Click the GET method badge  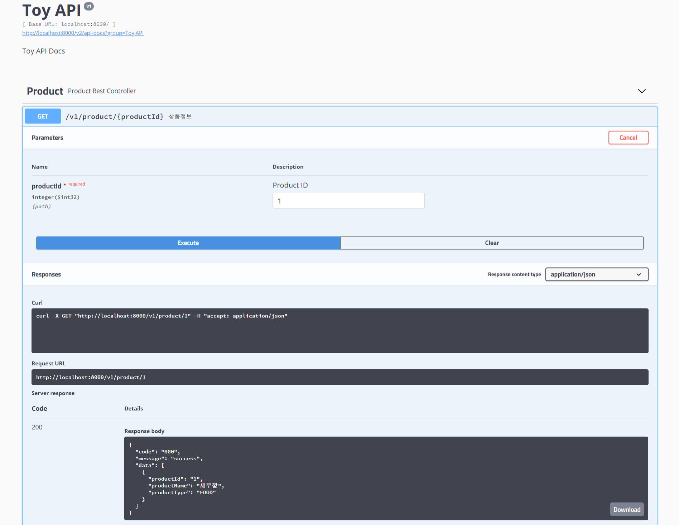click(43, 117)
